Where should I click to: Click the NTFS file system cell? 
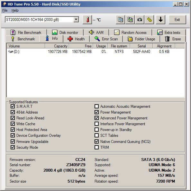tap(119, 51)
